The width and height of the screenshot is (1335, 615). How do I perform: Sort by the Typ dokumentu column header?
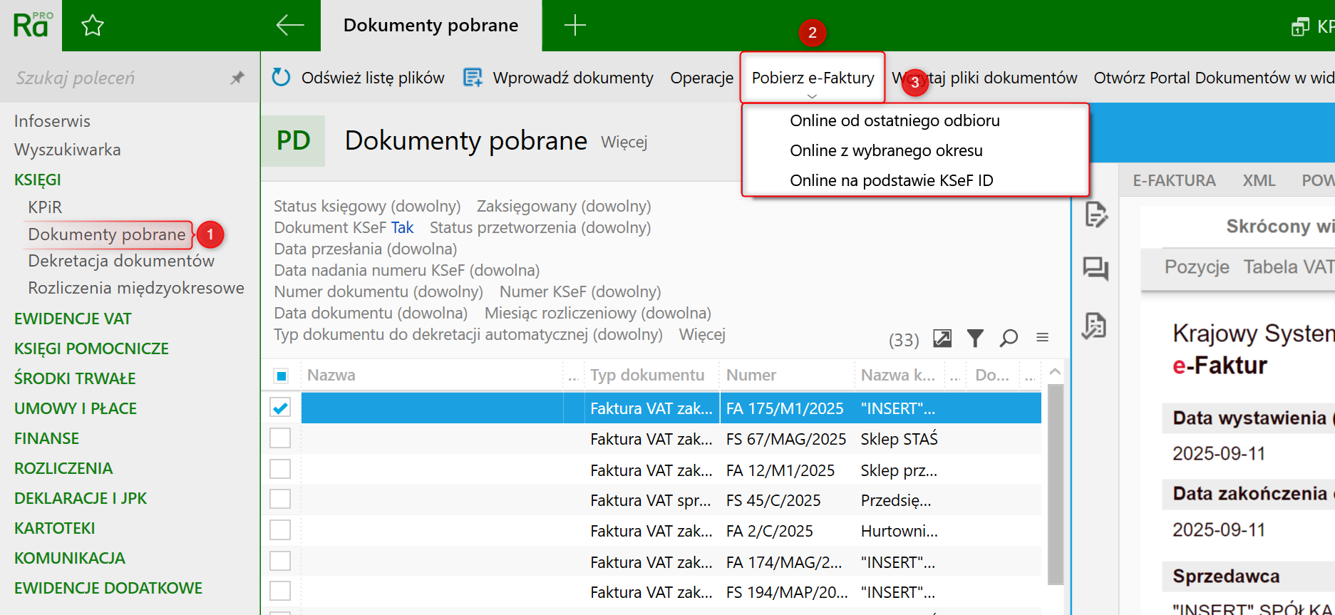[646, 375]
